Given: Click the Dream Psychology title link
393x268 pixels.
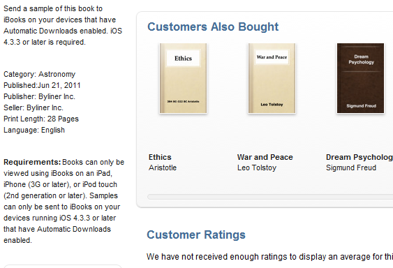Looking at the screenshot, I should [x=359, y=157].
